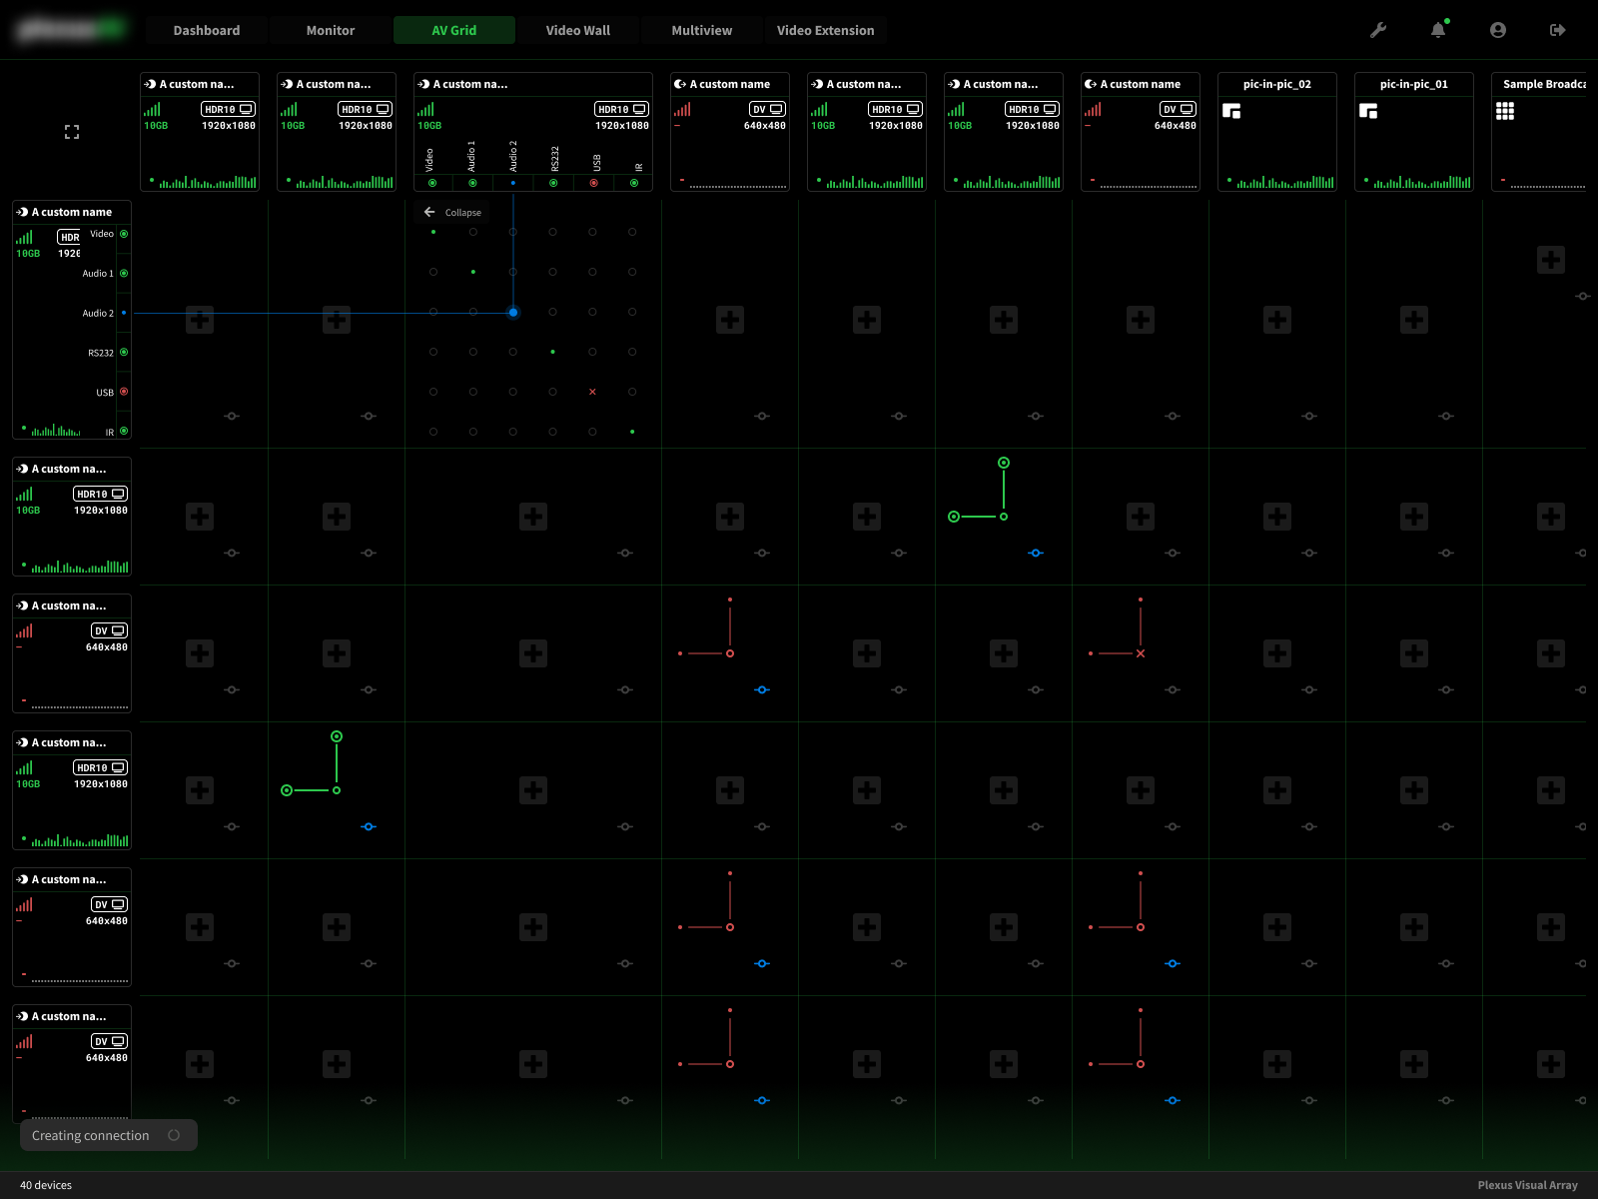Open the wrench settings icon

(x=1378, y=30)
